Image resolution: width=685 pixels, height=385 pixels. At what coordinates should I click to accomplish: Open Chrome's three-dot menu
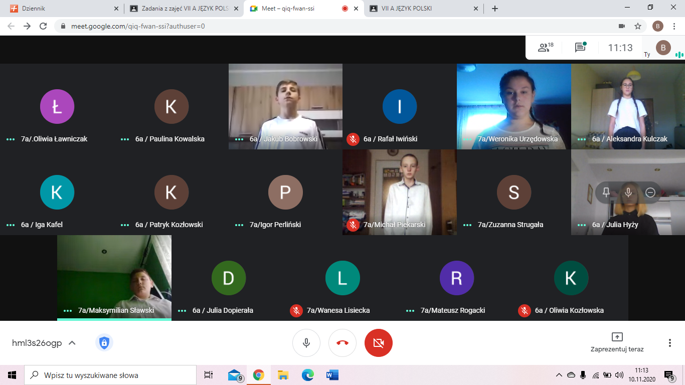click(x=674, y=26)
